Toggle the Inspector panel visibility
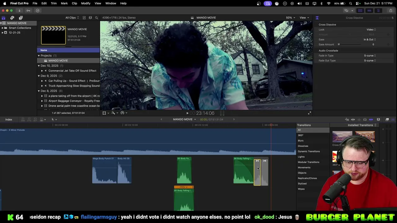This screenshot has width=397, height=223. [378, 11]
